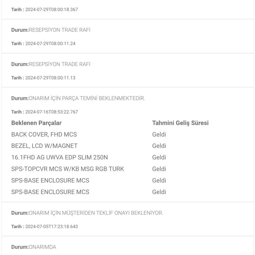Click the Beklenen Parçalar column header
Viewport: 255px width, 255px height.
point(37,123)
